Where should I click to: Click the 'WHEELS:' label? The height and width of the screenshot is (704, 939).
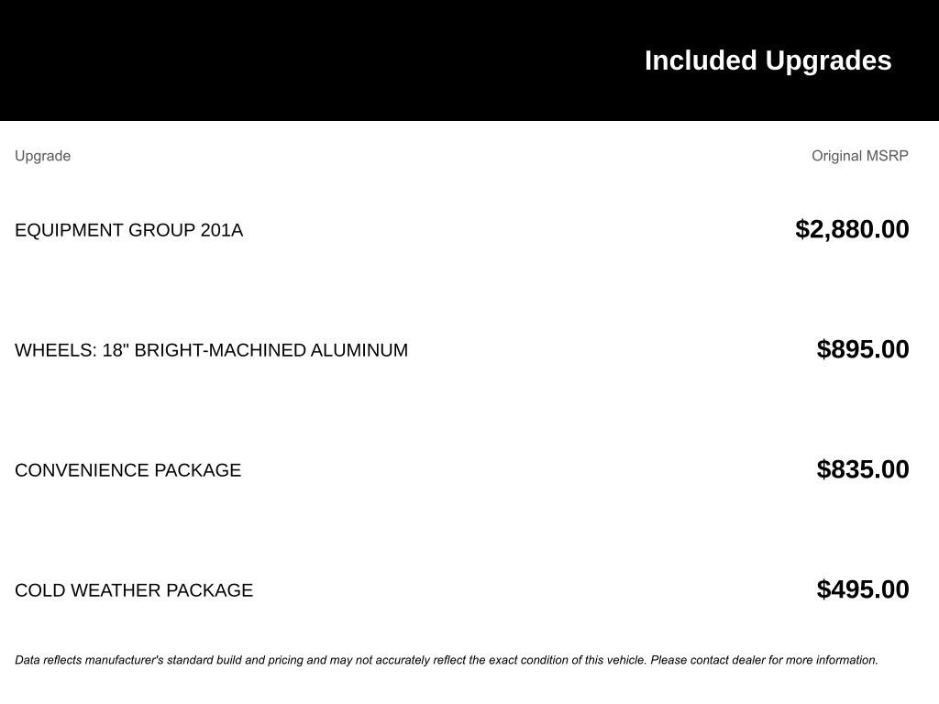[56, 350]
